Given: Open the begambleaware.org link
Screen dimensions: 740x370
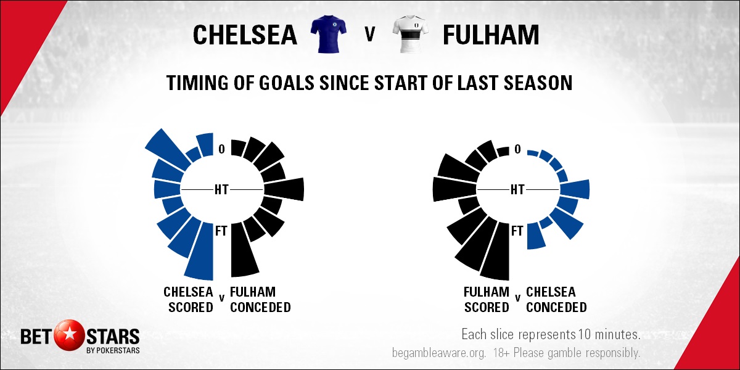Looking at the screenshot, I should point(437,354).
